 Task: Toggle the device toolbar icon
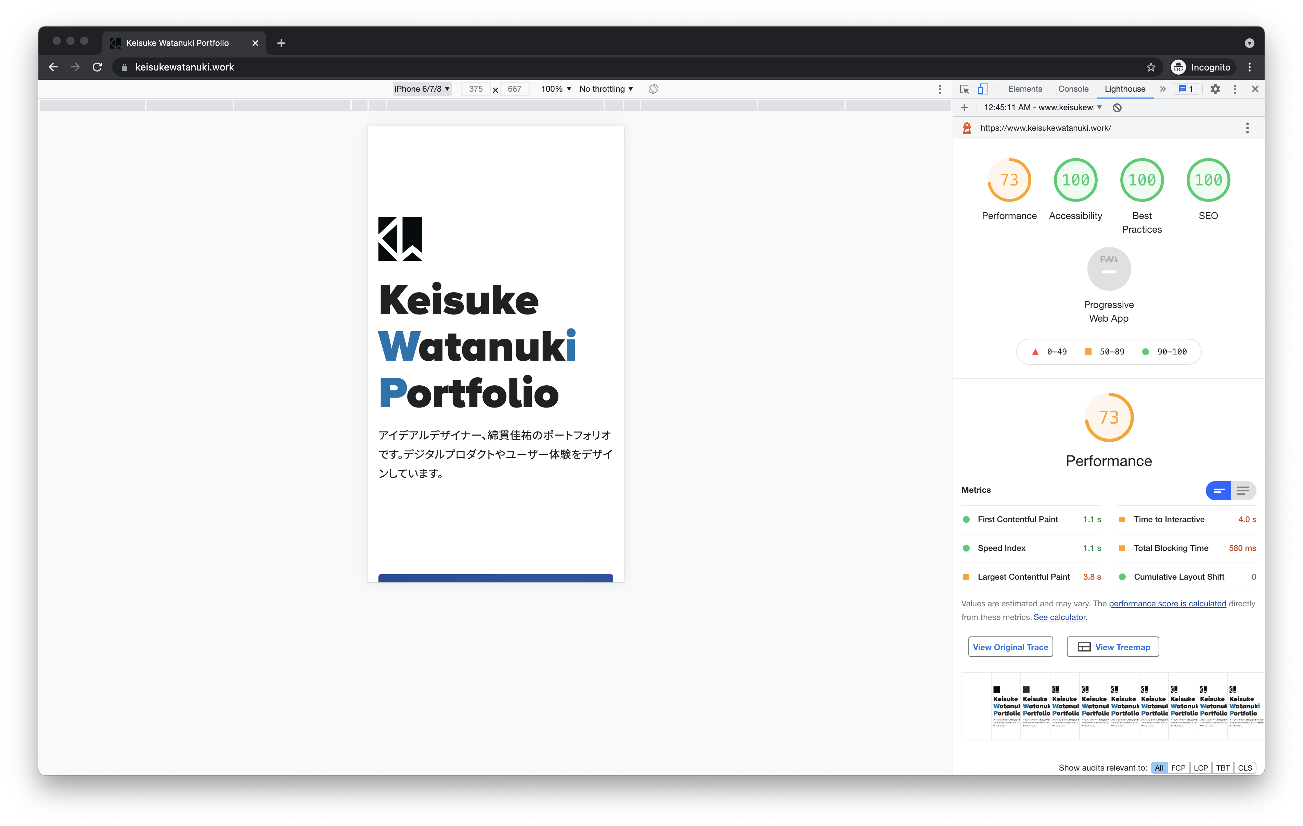pos(983,89)
